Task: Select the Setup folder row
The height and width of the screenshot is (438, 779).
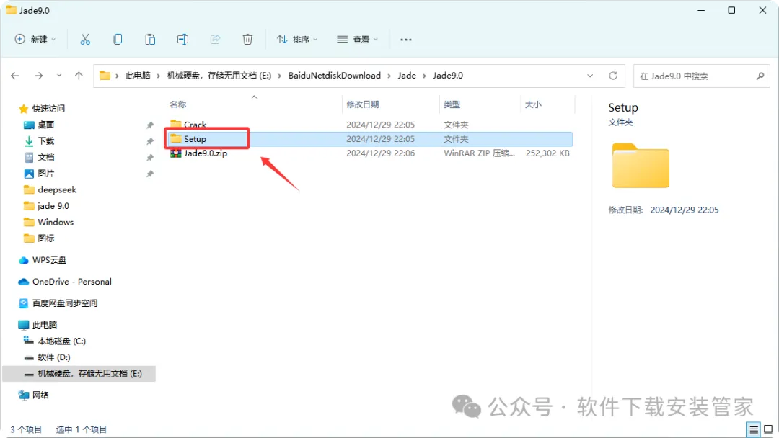Action: tap(369, 139)
